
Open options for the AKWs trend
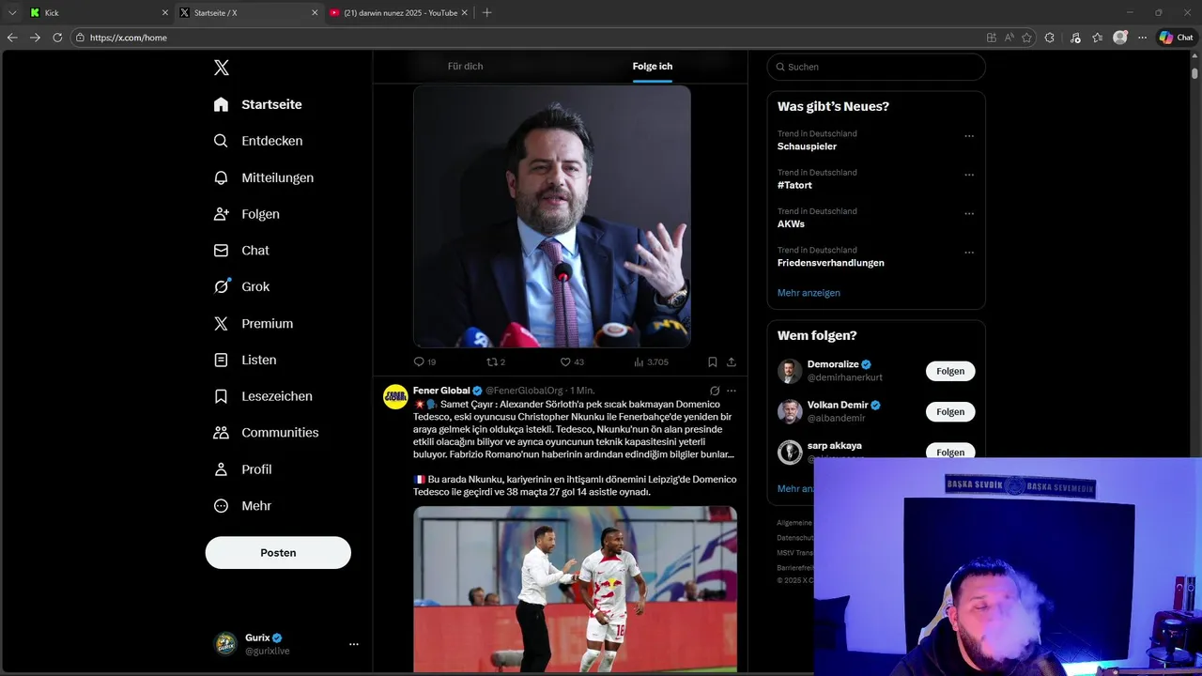pos(969,214)
